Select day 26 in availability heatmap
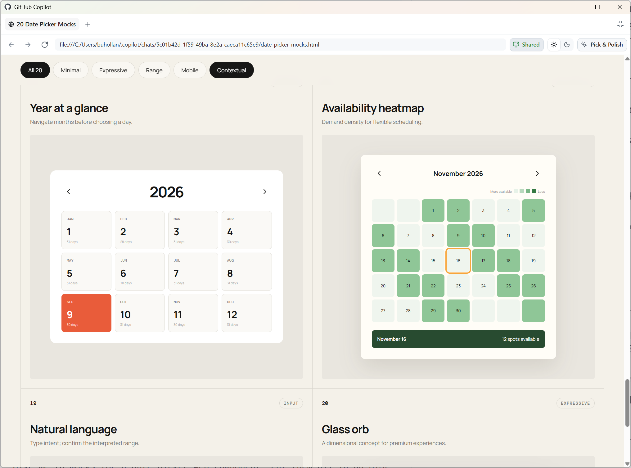Screen dimensions: 631x468 pyautogui.click(x=534, y=286)
